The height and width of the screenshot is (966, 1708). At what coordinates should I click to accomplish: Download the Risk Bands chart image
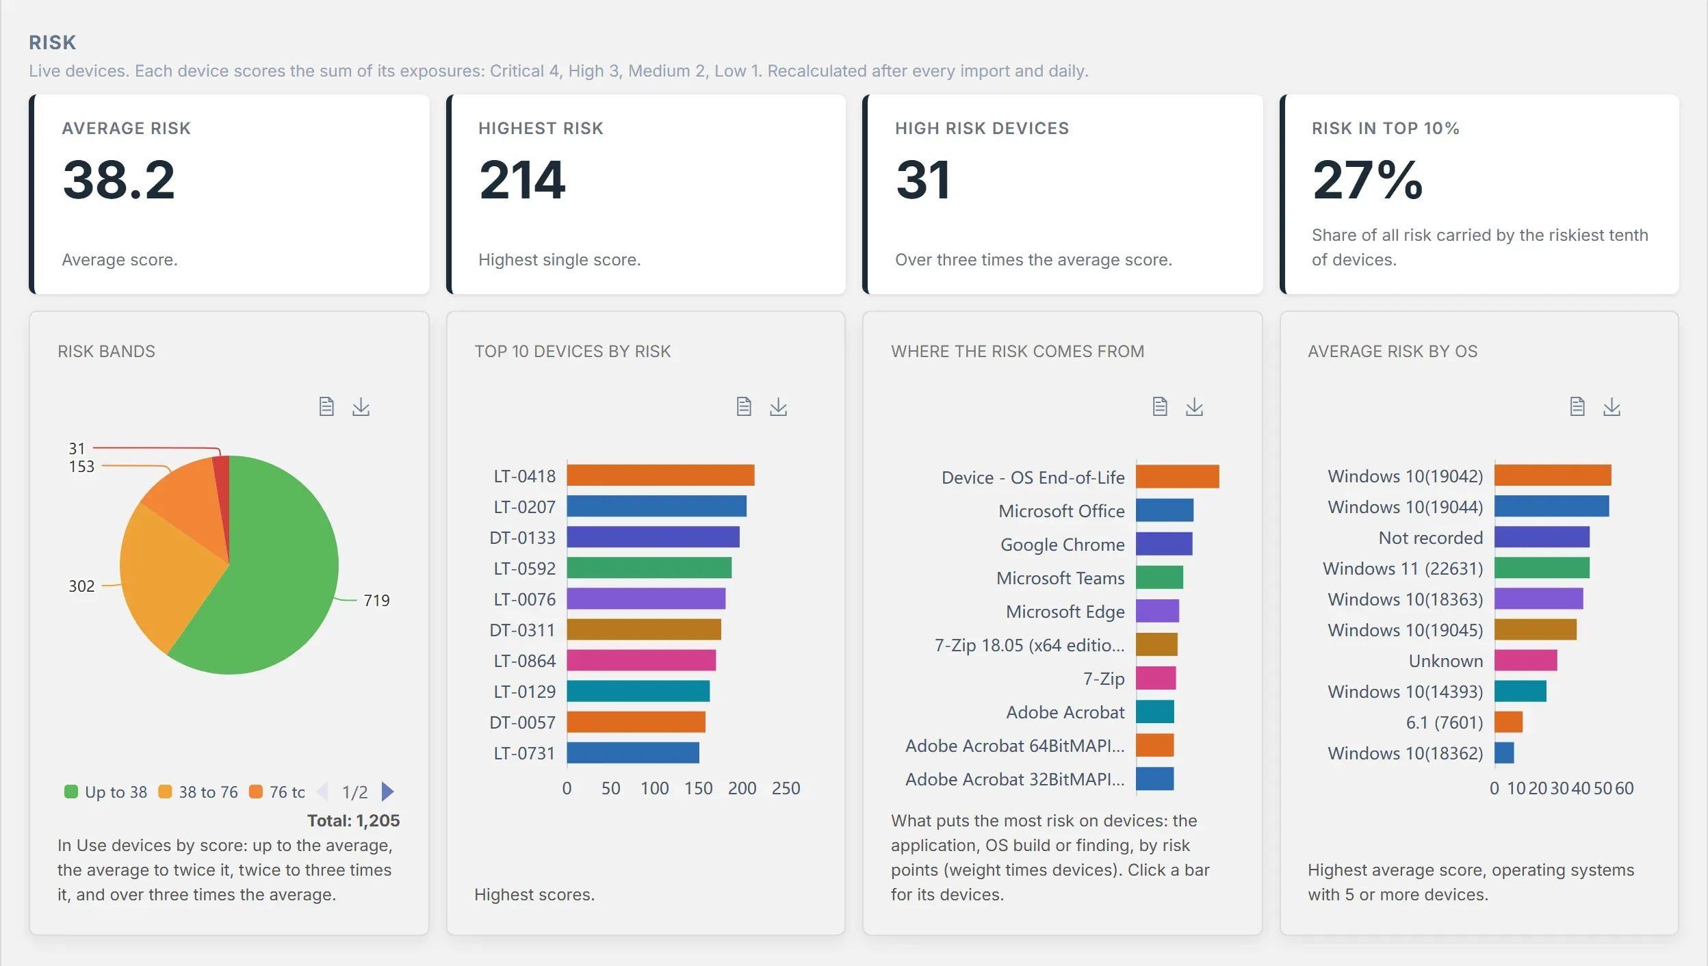point(361,406)
